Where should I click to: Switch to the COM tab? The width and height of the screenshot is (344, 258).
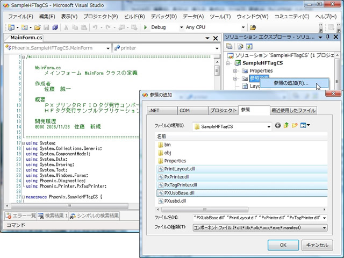click(x=192, y=111)
